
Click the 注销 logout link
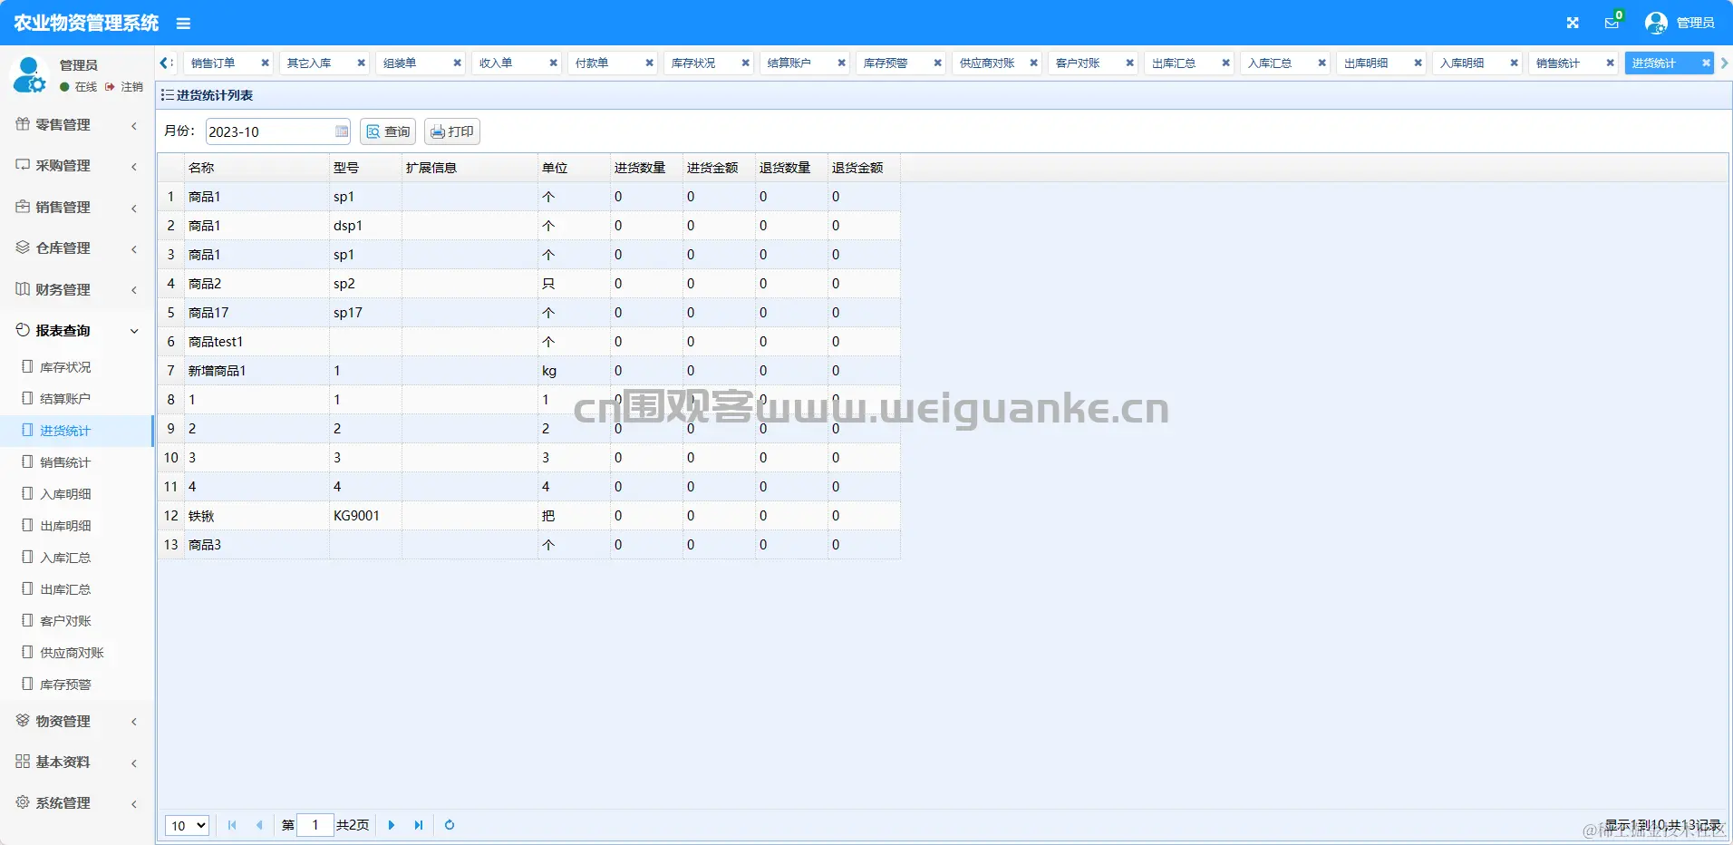[125, 87]
